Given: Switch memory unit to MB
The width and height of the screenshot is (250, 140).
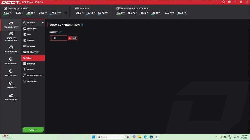Looking at the screenshot, I should click(x=75, y=38).
